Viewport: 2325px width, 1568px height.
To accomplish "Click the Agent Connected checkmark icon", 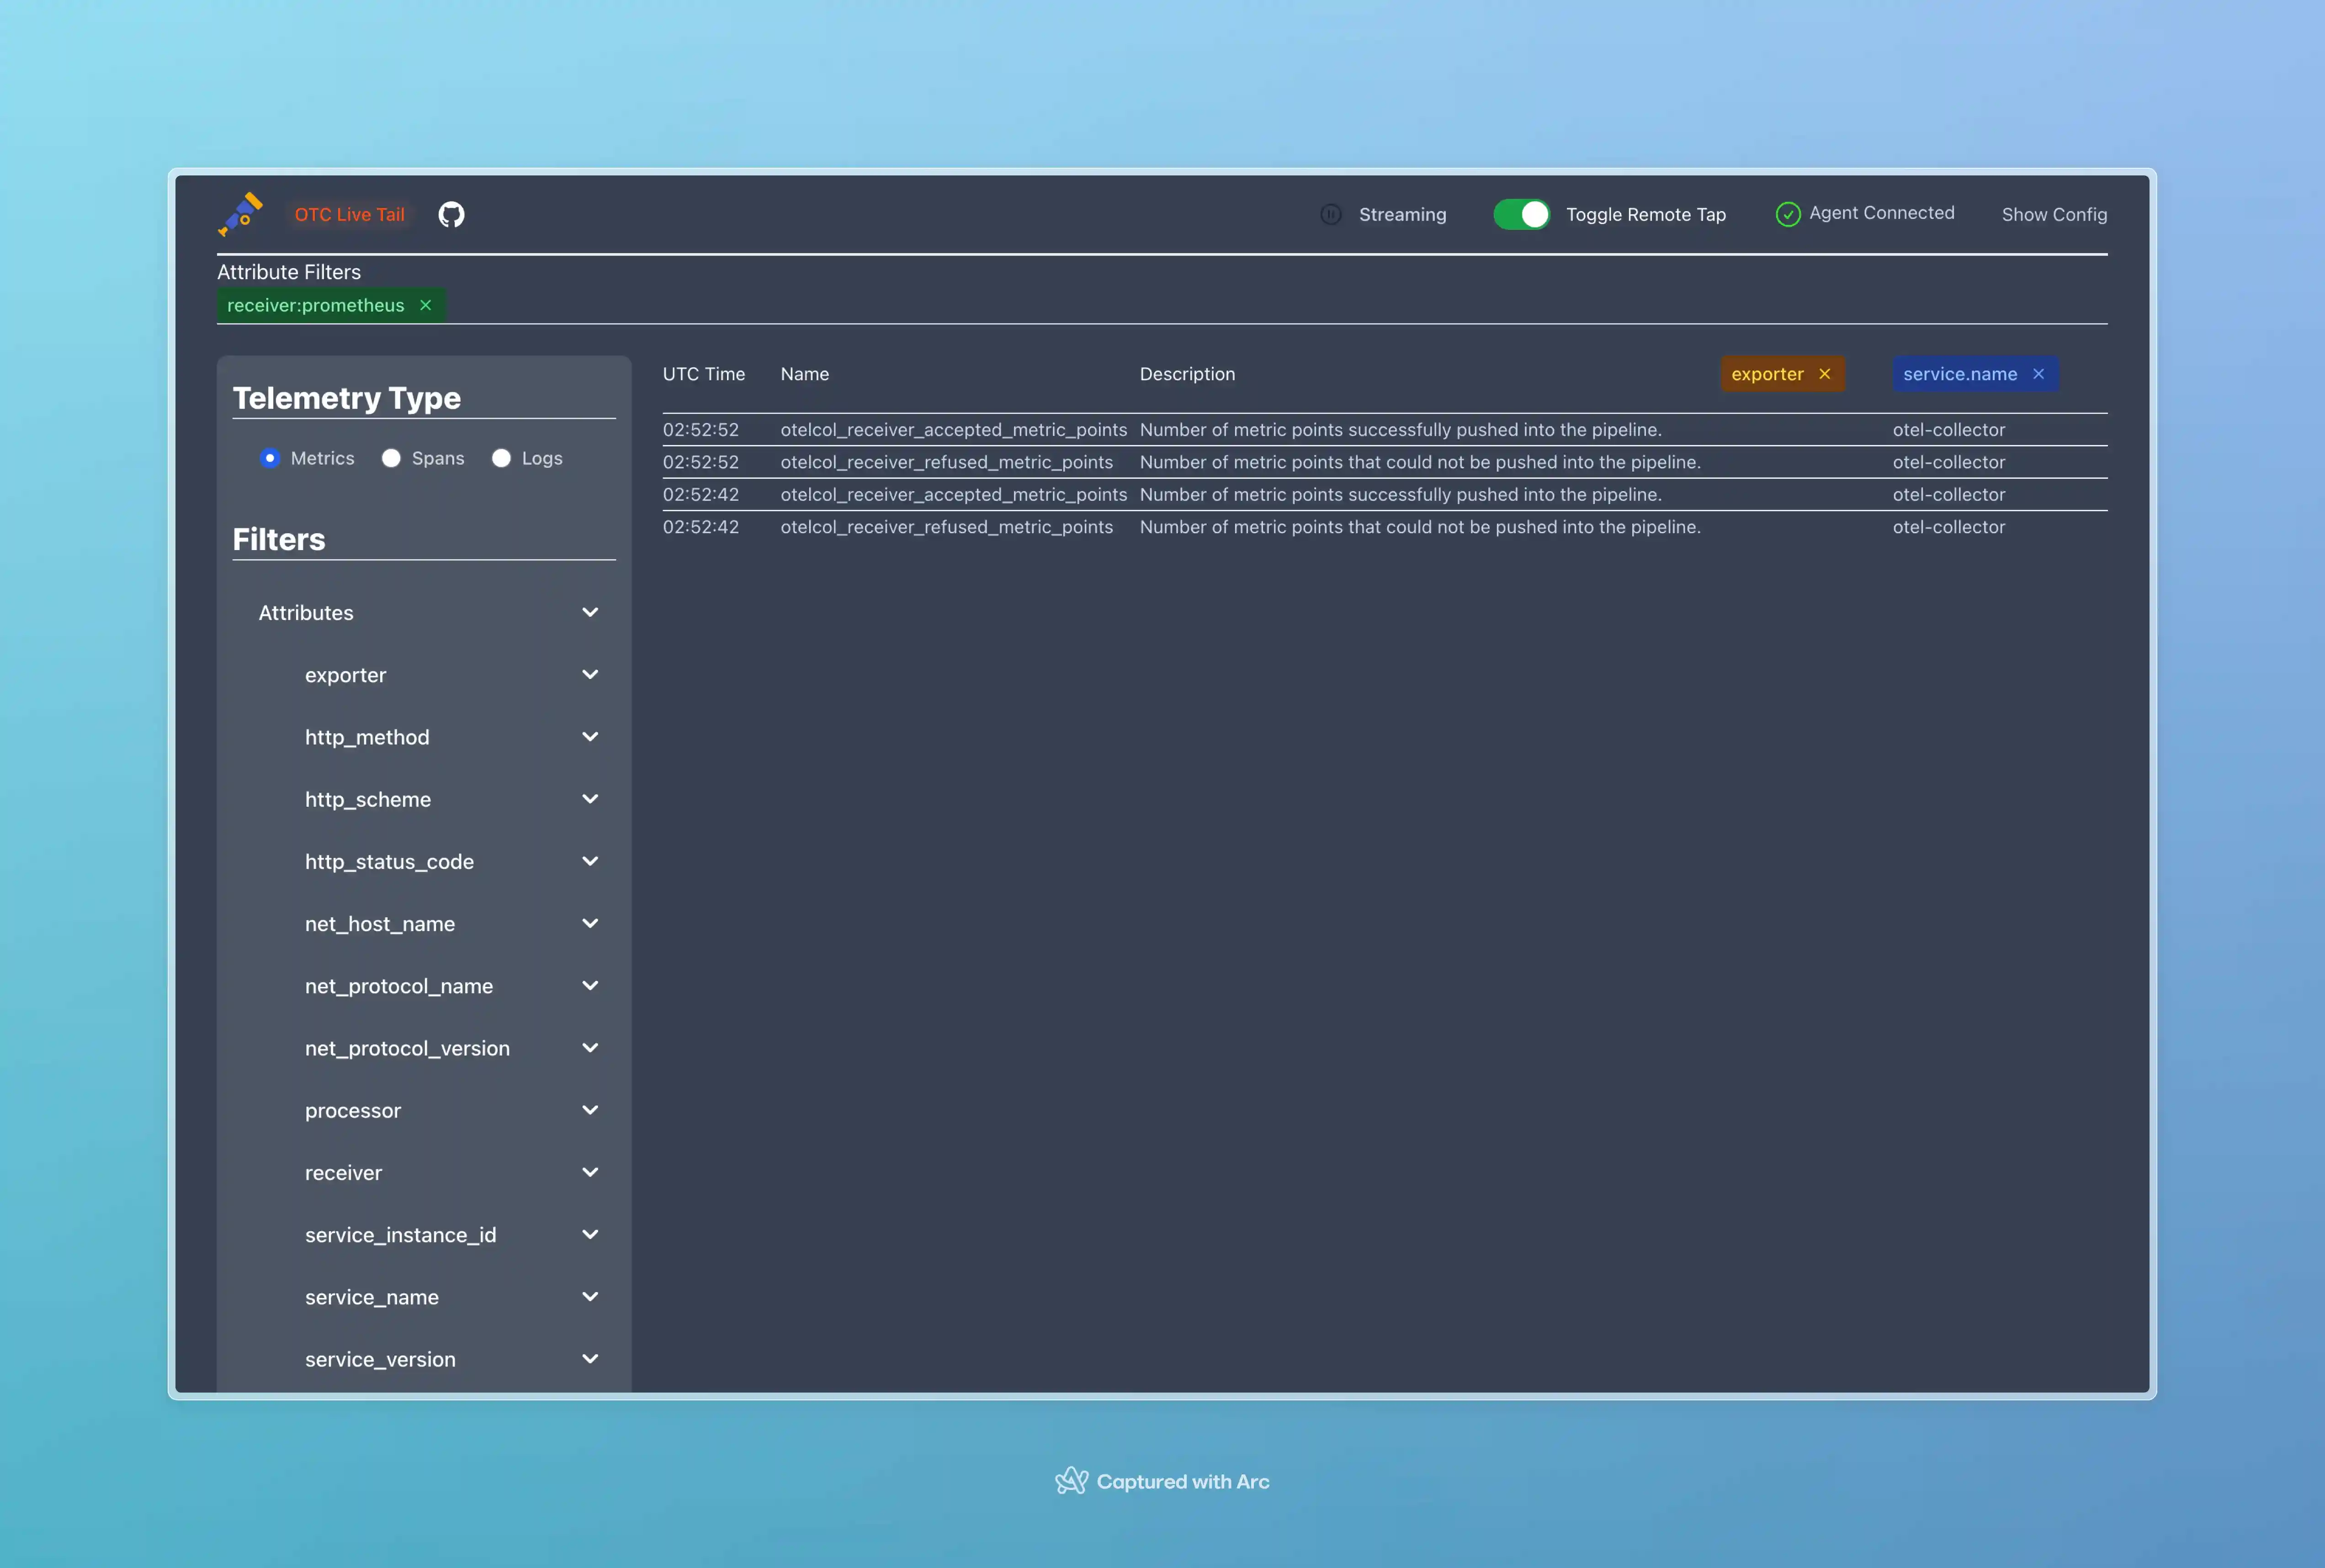I will (x=1787, y=214).
